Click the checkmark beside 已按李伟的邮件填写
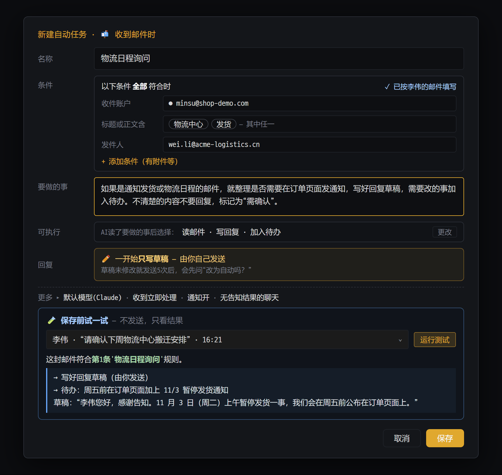The height and width of the screenshot is (475, 502). [387, 87]
